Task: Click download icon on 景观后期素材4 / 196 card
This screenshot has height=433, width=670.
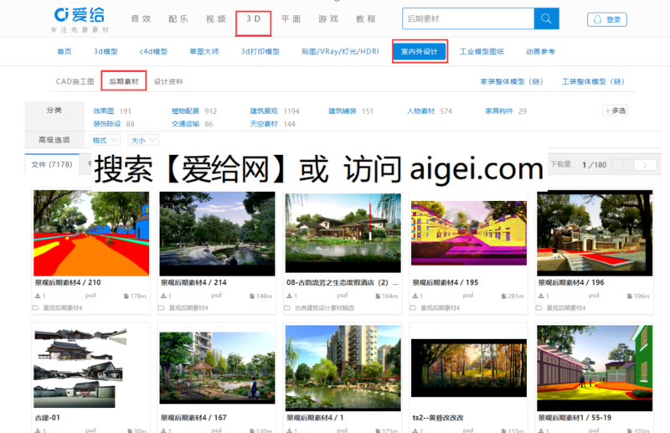Action: click(541, 296)
